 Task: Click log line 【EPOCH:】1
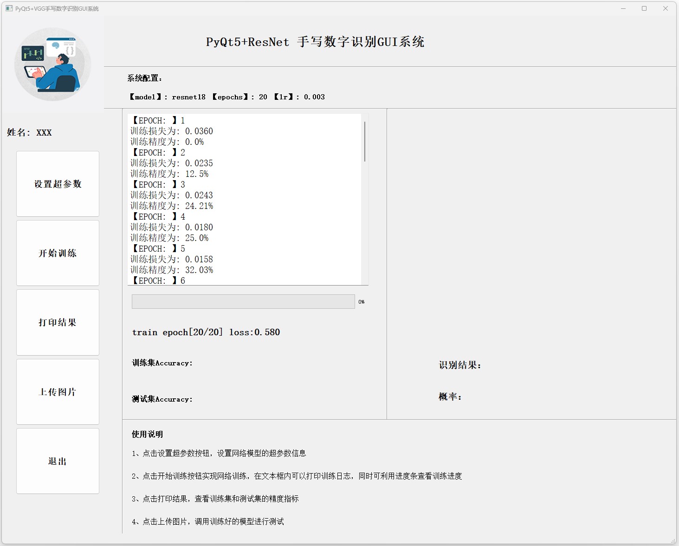158,120
